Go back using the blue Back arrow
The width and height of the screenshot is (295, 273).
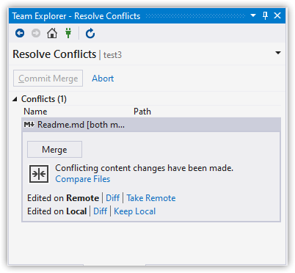(20, 33)
